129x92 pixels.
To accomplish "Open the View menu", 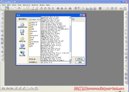I will 20,5.
